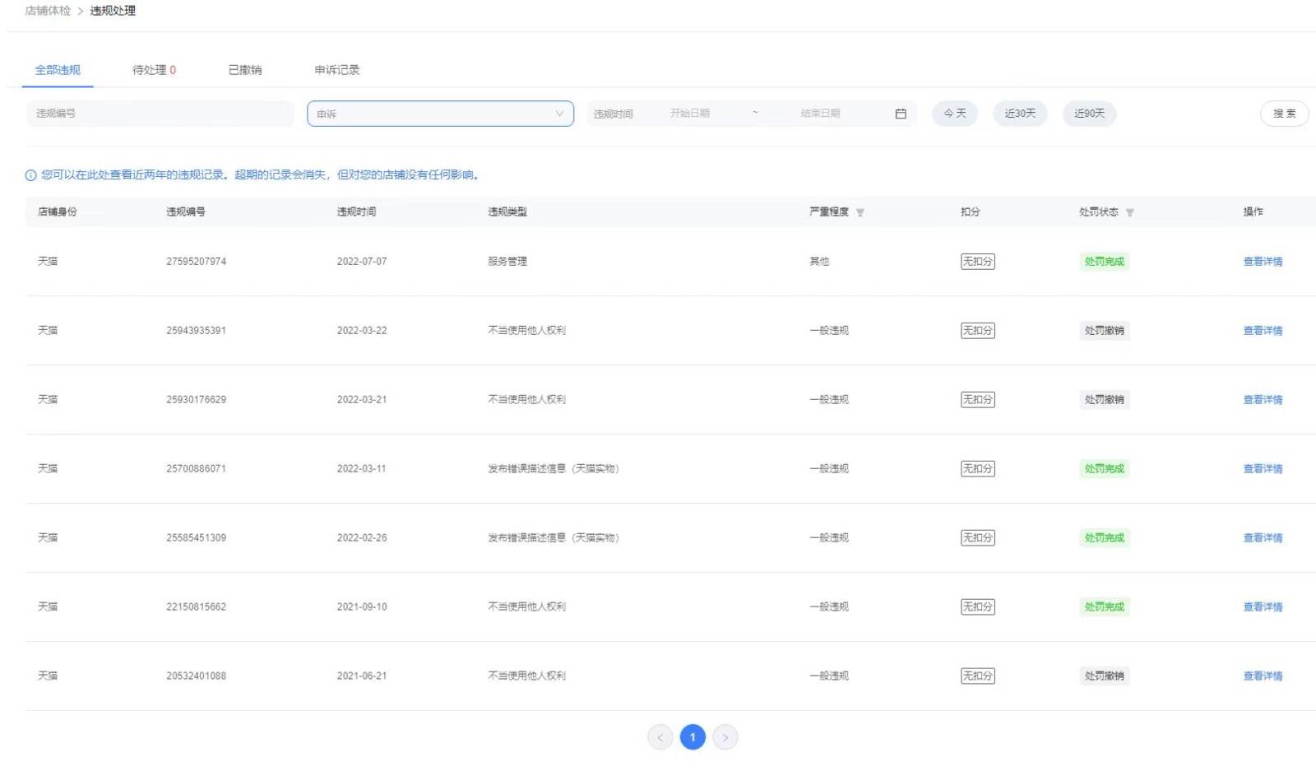Click 处罚完成 status on 2022-02-26 row
The height and width of the screenshot is (762, 1316).
click(1104, 538)
